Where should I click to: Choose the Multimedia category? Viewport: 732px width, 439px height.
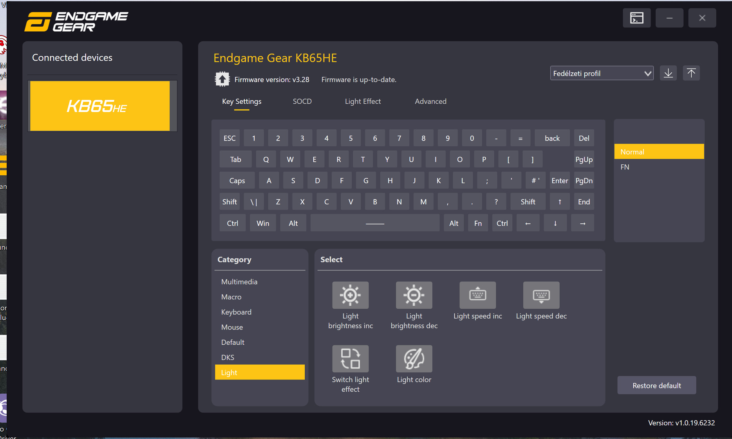coord(260,282)
